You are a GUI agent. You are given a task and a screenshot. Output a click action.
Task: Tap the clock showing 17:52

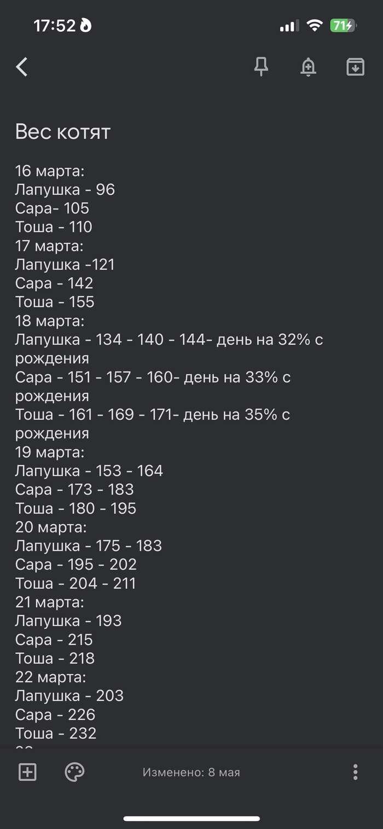click(54, 25)
